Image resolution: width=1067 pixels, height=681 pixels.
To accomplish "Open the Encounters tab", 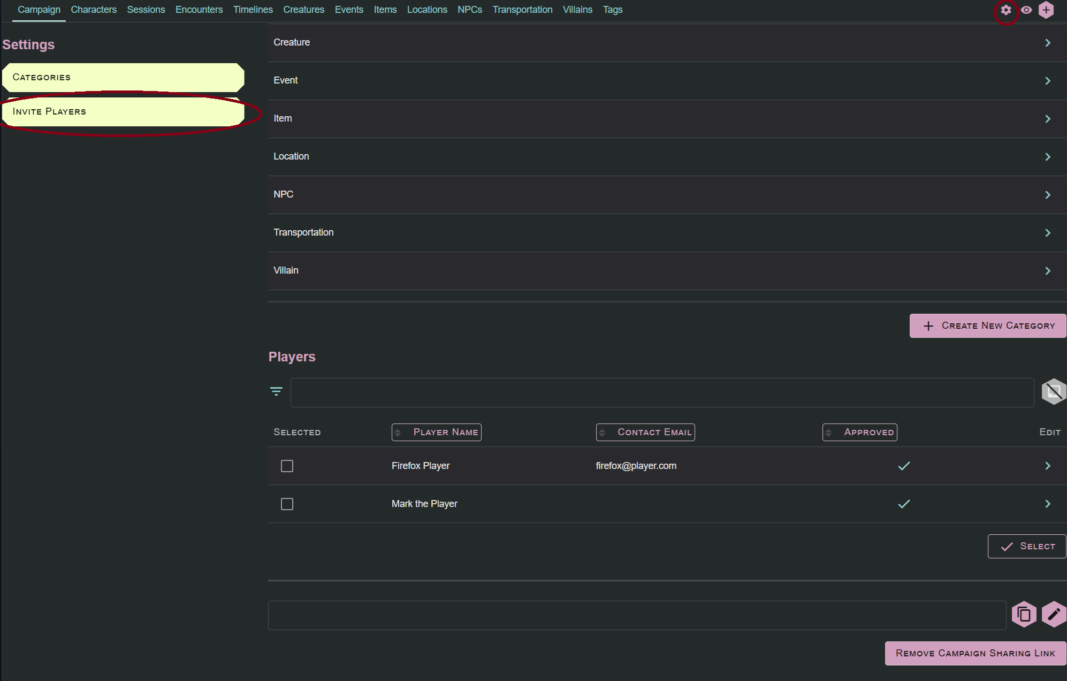I will (199, 10).
